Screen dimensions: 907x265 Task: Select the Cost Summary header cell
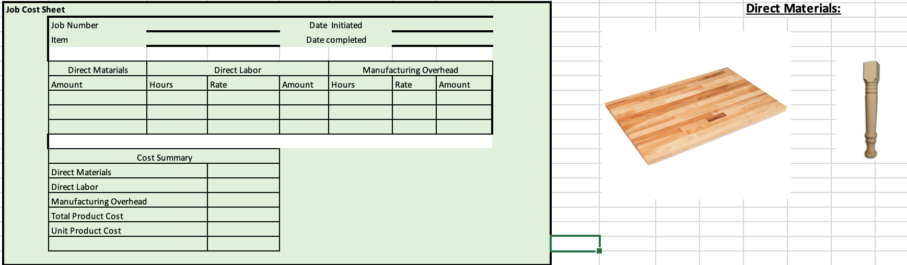pos(164,158)
